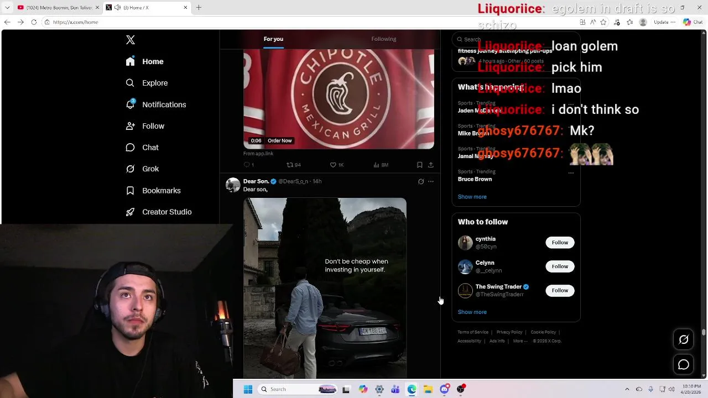Click Show more under Who to follow

[472, 312]
